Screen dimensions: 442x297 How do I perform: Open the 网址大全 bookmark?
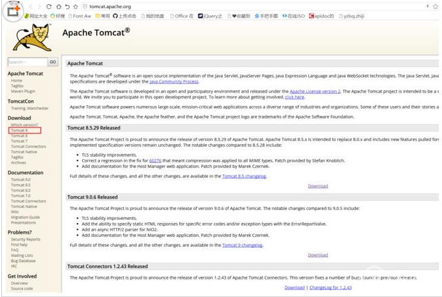pyautogui.click(x=36, y=16)
